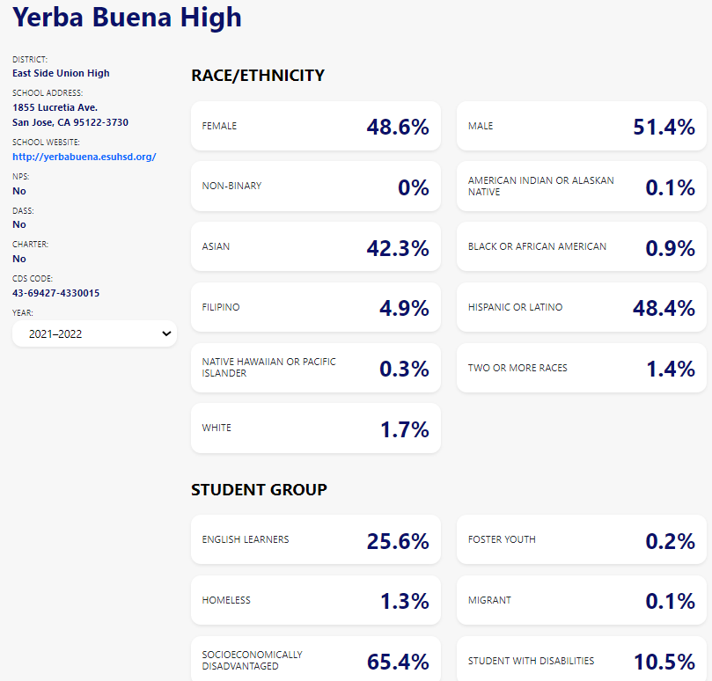Click the Non-Binary 0% card
The height and width of the screenshot is (681, 712).
(315, 187)
